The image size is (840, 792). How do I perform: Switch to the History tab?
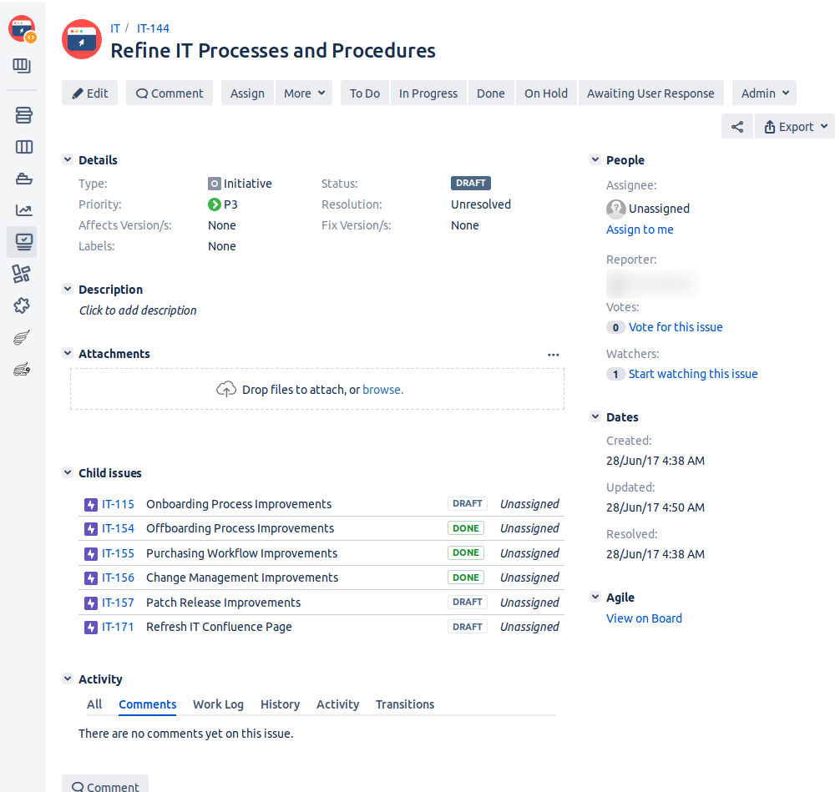pyautogui.click(x=280, y=704)
